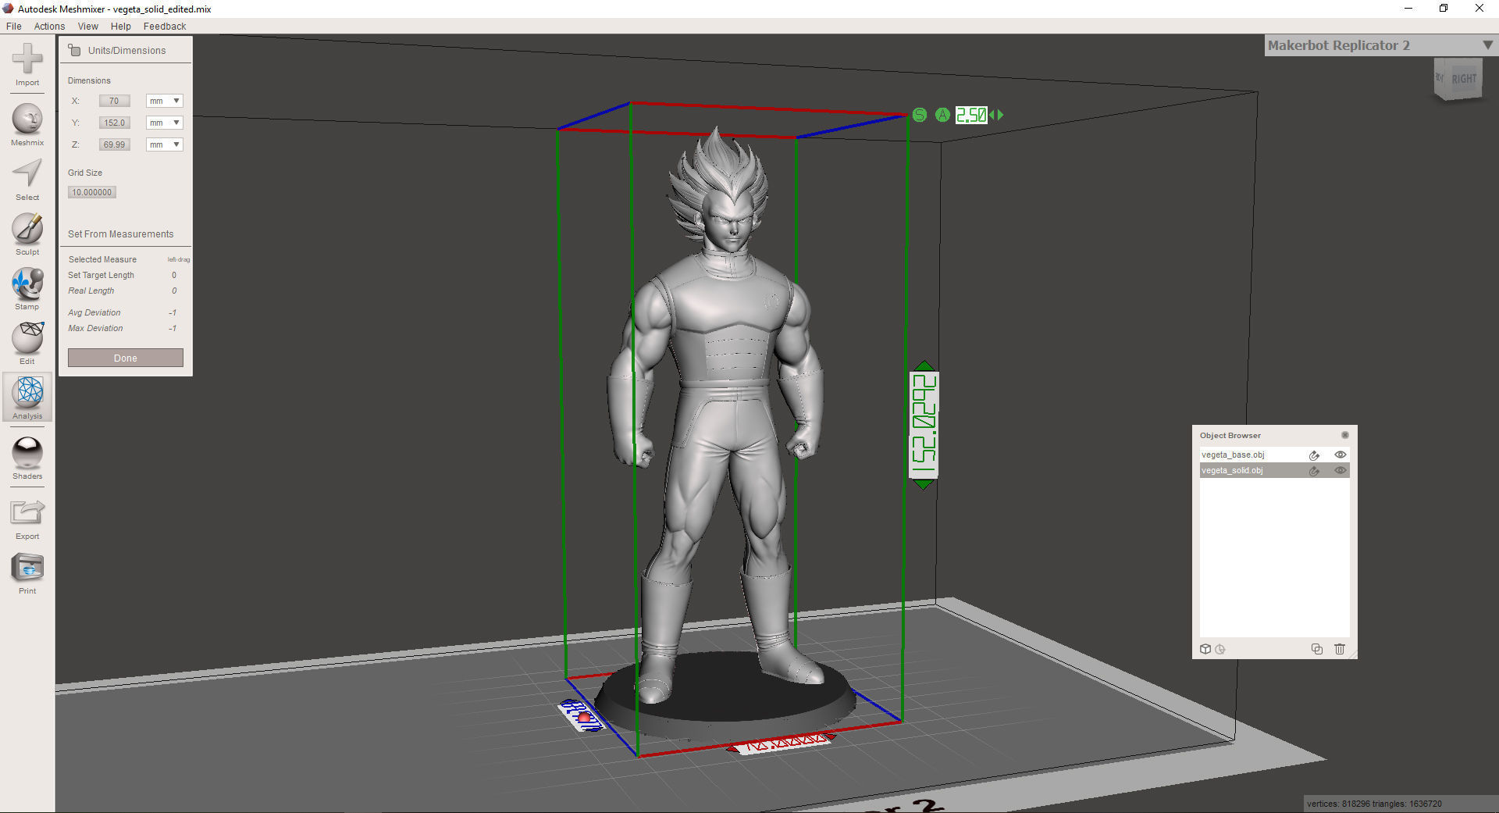The image size is (1499, 813).
Task: Click the Set Target Length value
Action: (x=174, y=275)
